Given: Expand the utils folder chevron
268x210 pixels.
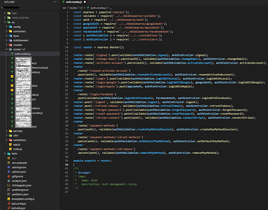Looking at the screenshot, I should [x=6, y=135].
